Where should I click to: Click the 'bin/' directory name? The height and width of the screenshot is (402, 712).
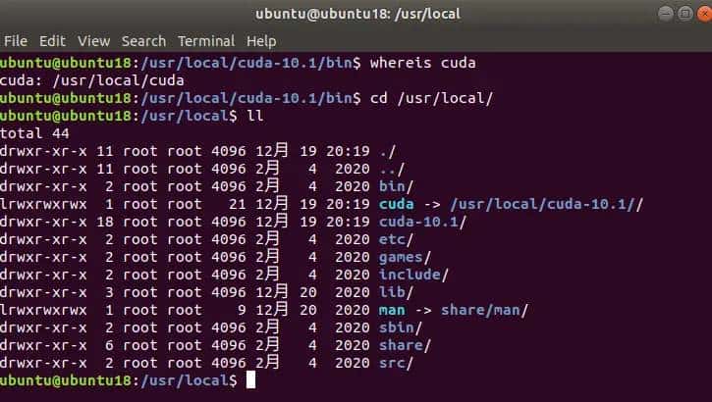point(397,186)
